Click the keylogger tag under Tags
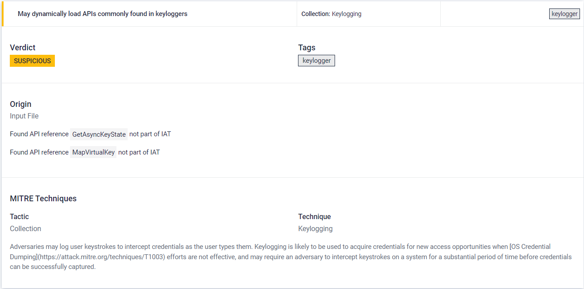 (x=316, y=61)
